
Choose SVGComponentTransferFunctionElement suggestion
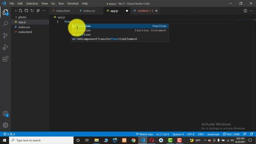click(x=120, y=39)
